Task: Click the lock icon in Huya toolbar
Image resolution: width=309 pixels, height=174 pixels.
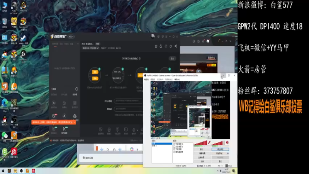Action: tap(161, 46)
